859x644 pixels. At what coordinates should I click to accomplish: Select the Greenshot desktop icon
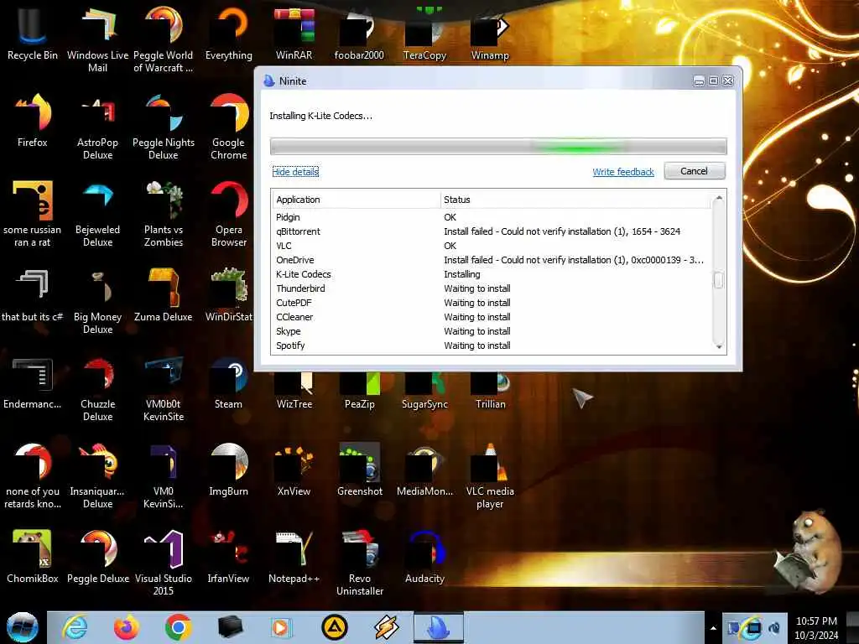359,470
